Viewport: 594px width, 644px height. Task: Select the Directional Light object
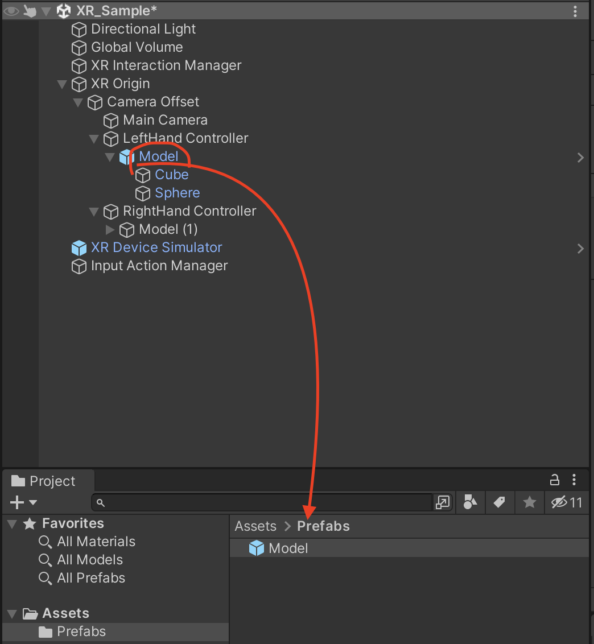tap(143, 29)
